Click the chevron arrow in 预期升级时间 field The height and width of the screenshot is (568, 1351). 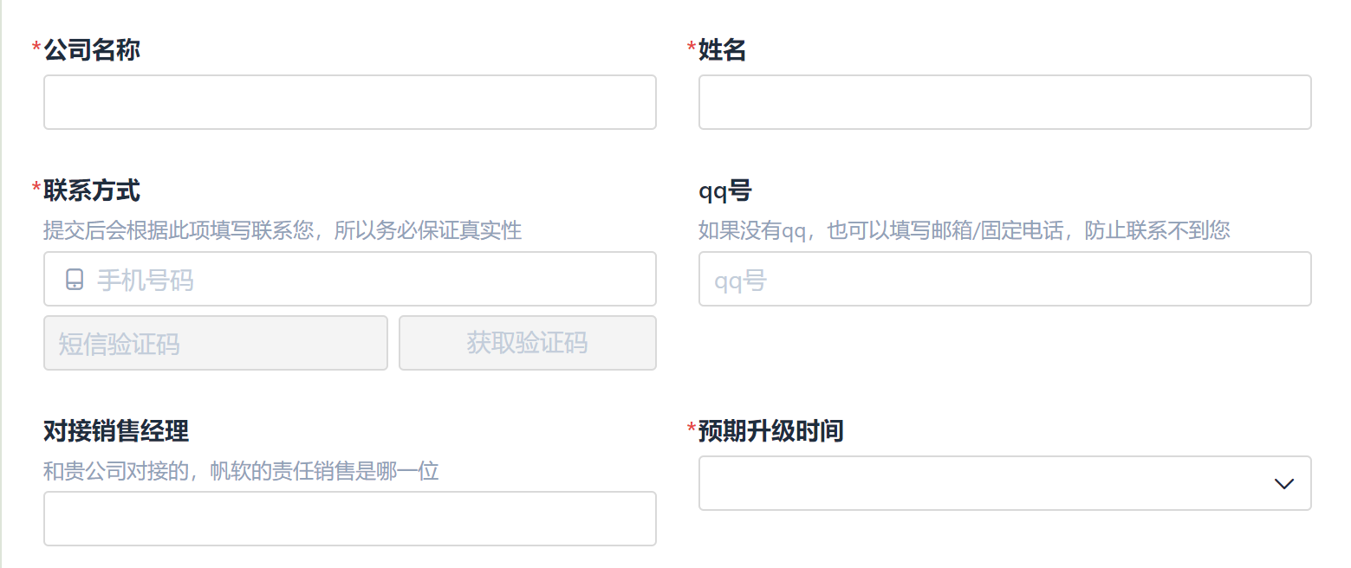(1283, 484)
